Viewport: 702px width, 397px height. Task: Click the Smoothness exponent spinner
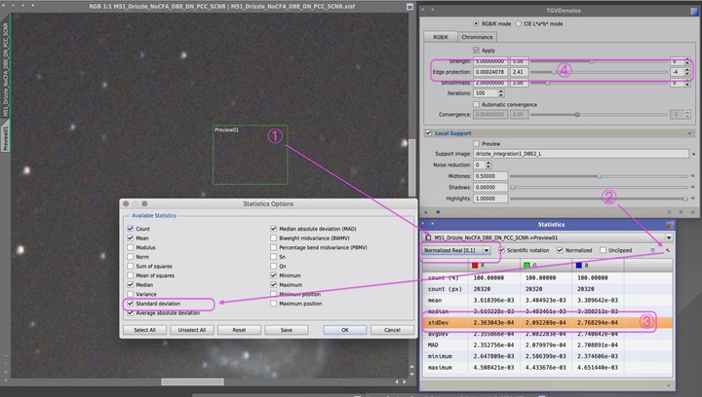pos(687,83)
